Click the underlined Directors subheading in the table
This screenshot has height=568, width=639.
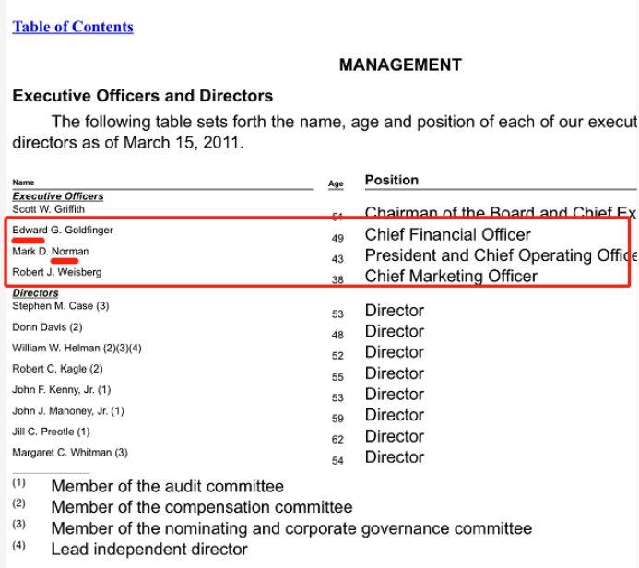point(36,293)
